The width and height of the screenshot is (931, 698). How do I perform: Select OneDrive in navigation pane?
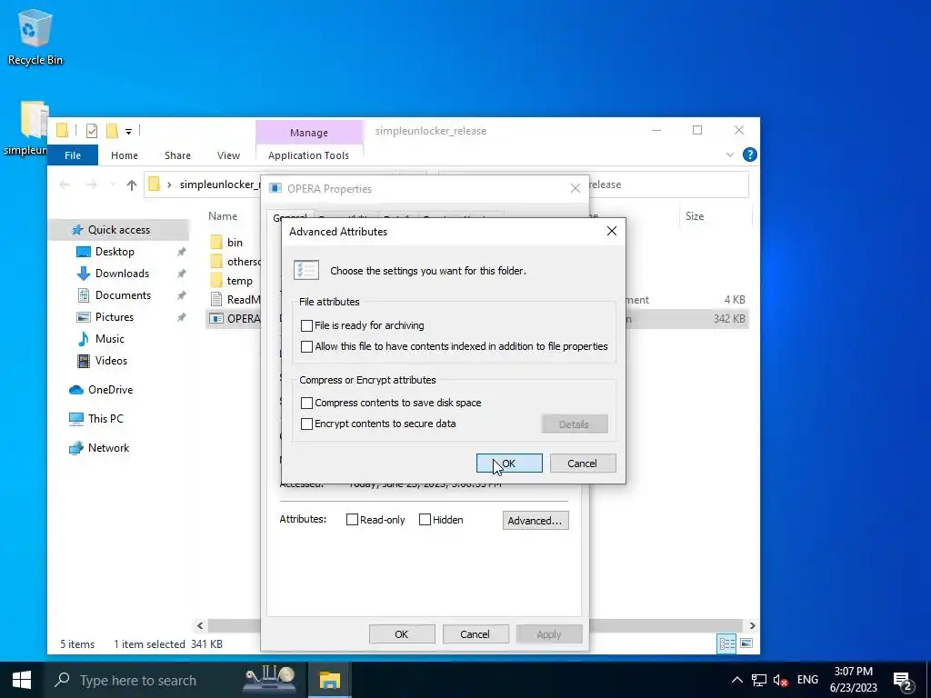point(110,390)
